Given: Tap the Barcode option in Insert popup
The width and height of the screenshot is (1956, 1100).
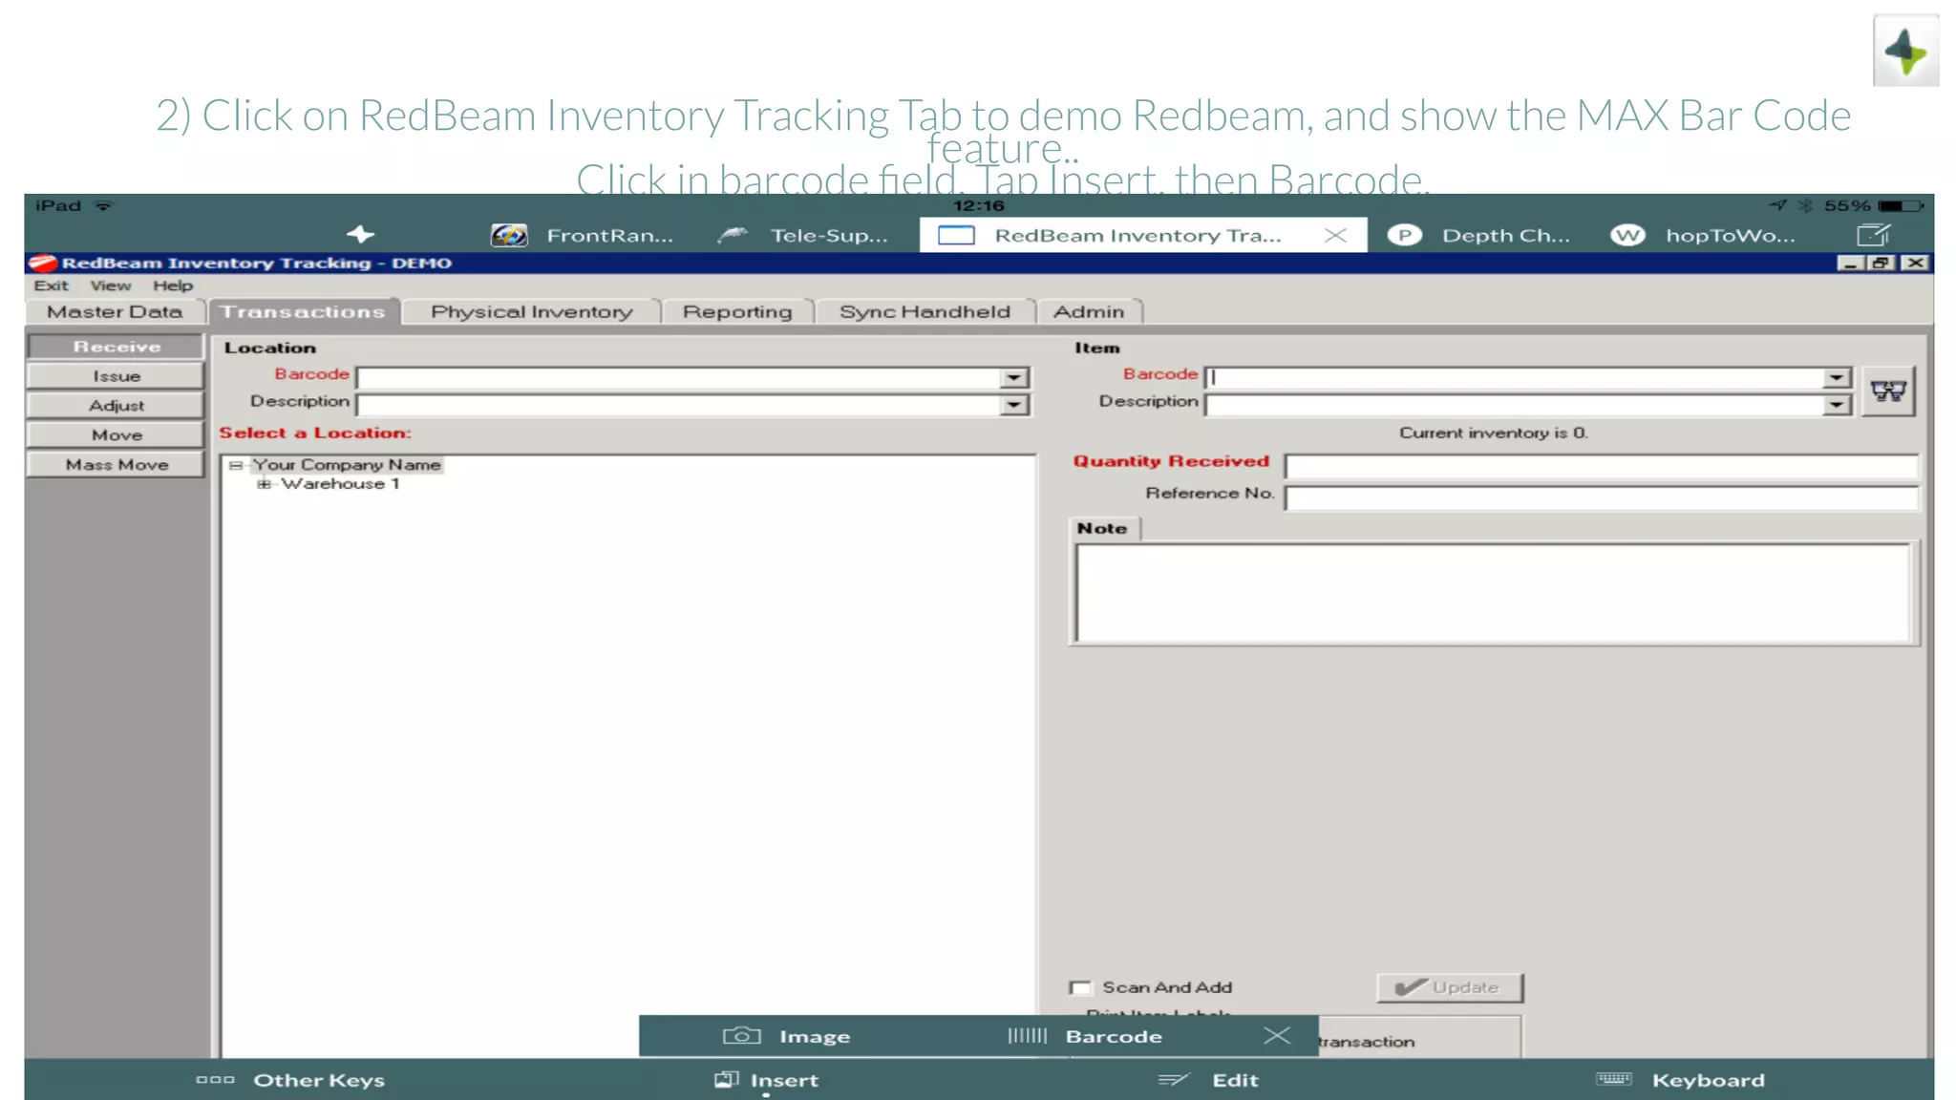Looking at the screenshot, I should coord(1085,1036).
